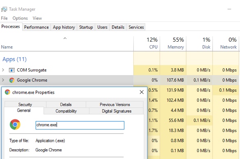This screenshot has height=159, width=240.
Task: Expand the Google Chrome process group
Action: pos(3,80)
